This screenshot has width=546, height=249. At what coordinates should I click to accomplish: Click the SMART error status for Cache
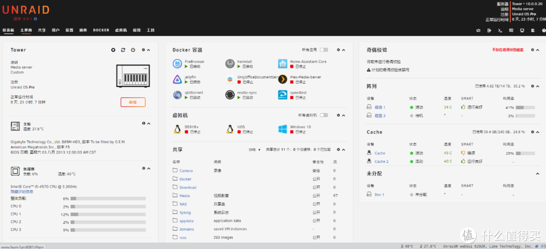coord(468,153)
